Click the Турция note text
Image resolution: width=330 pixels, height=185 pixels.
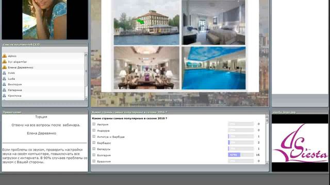(41, 117)
